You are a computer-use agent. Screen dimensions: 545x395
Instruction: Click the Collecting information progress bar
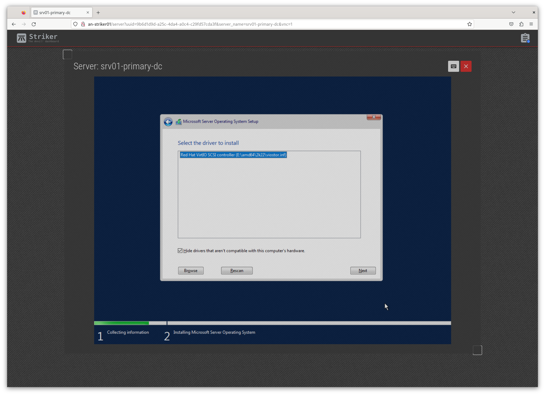pos(130,323)
